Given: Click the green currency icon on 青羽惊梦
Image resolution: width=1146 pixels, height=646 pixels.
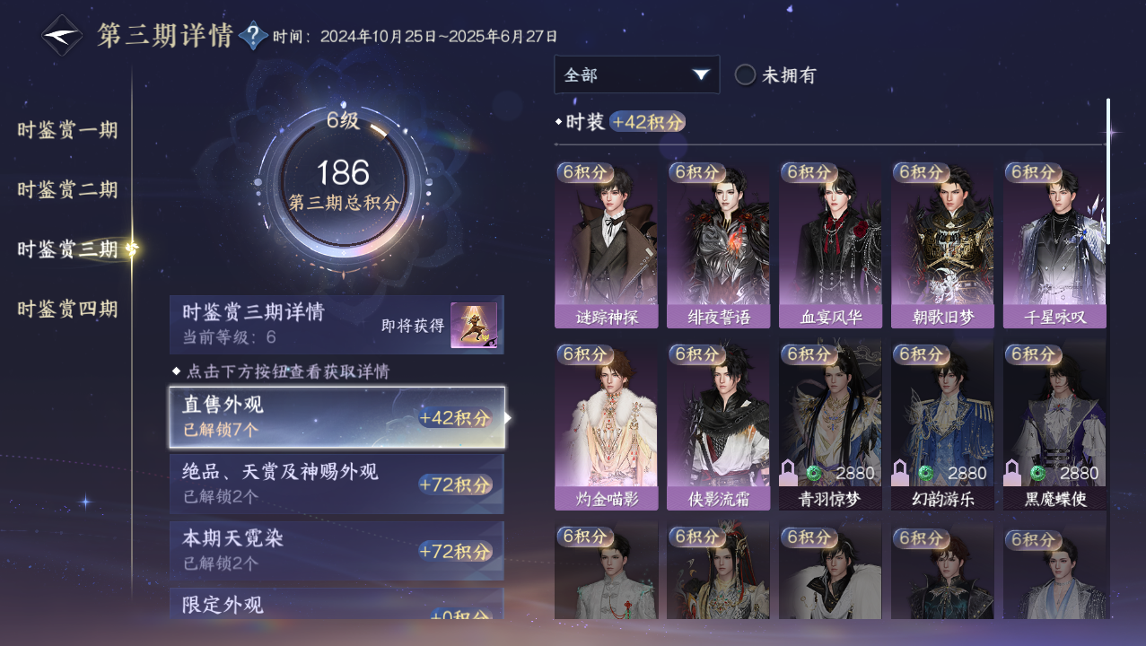Looking at the screenshot, I should (814, 473).
